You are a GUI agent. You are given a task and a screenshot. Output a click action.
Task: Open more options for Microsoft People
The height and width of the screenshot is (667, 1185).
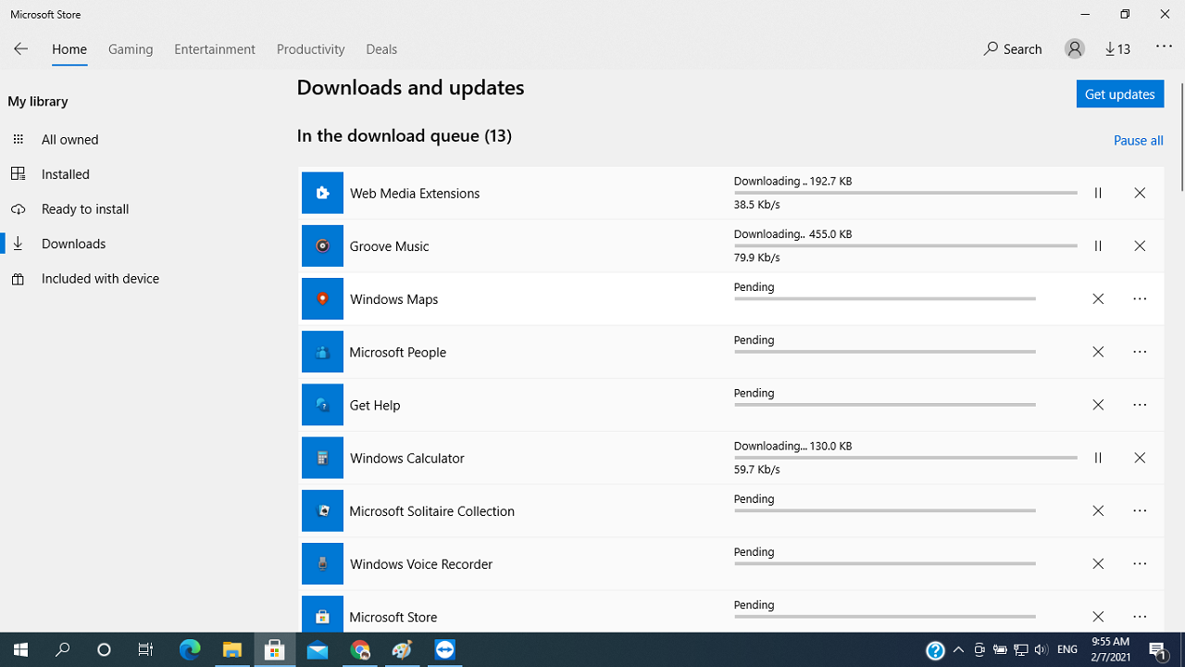click(1140, 352)
